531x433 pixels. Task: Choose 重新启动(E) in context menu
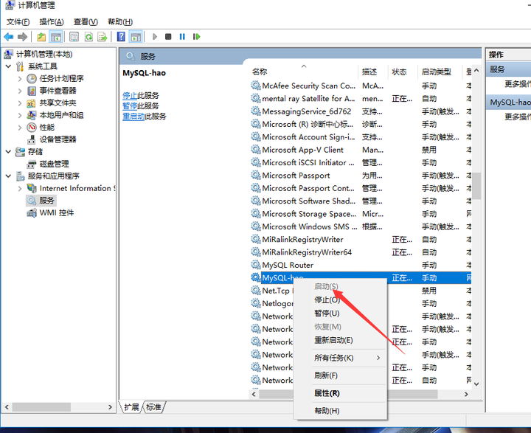point(340,340)
